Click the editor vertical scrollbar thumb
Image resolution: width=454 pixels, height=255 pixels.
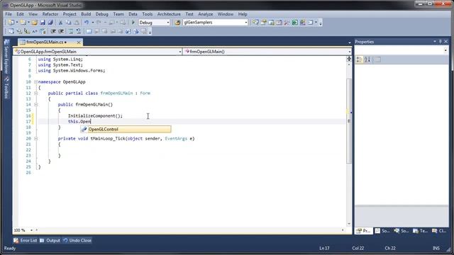(x=349, y=120)
